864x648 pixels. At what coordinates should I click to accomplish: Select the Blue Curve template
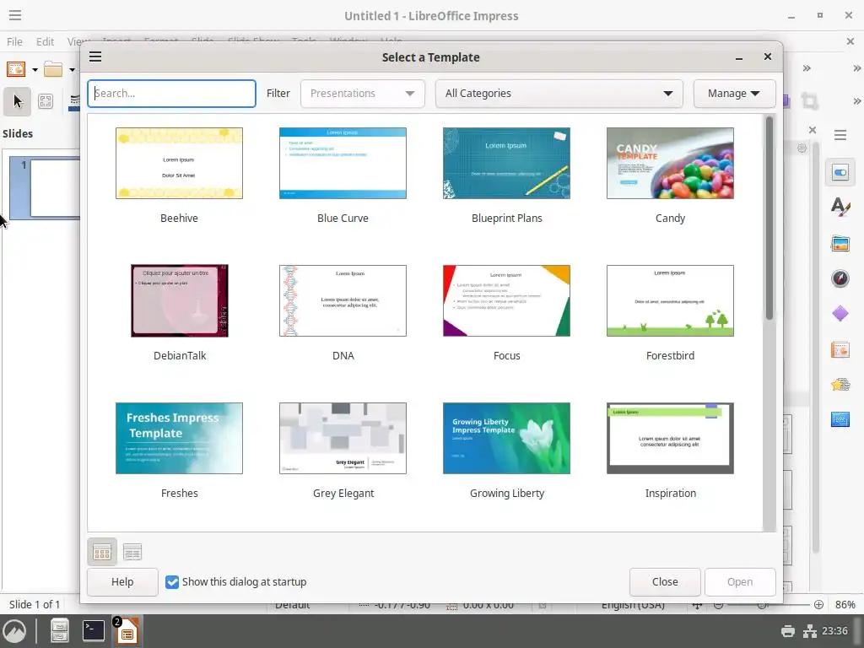pos(343,175)
